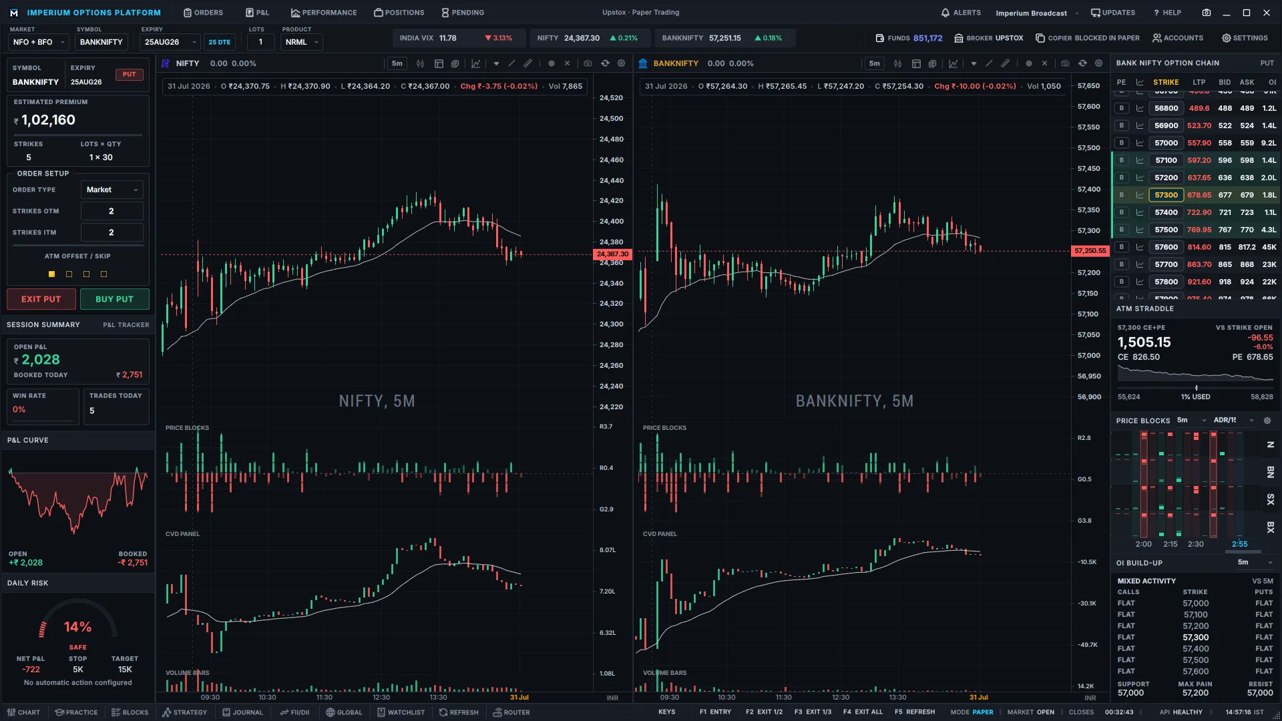The image size is (1282, 721).
Task: Click the Strikes OTM input field
Action: (112, 211)
